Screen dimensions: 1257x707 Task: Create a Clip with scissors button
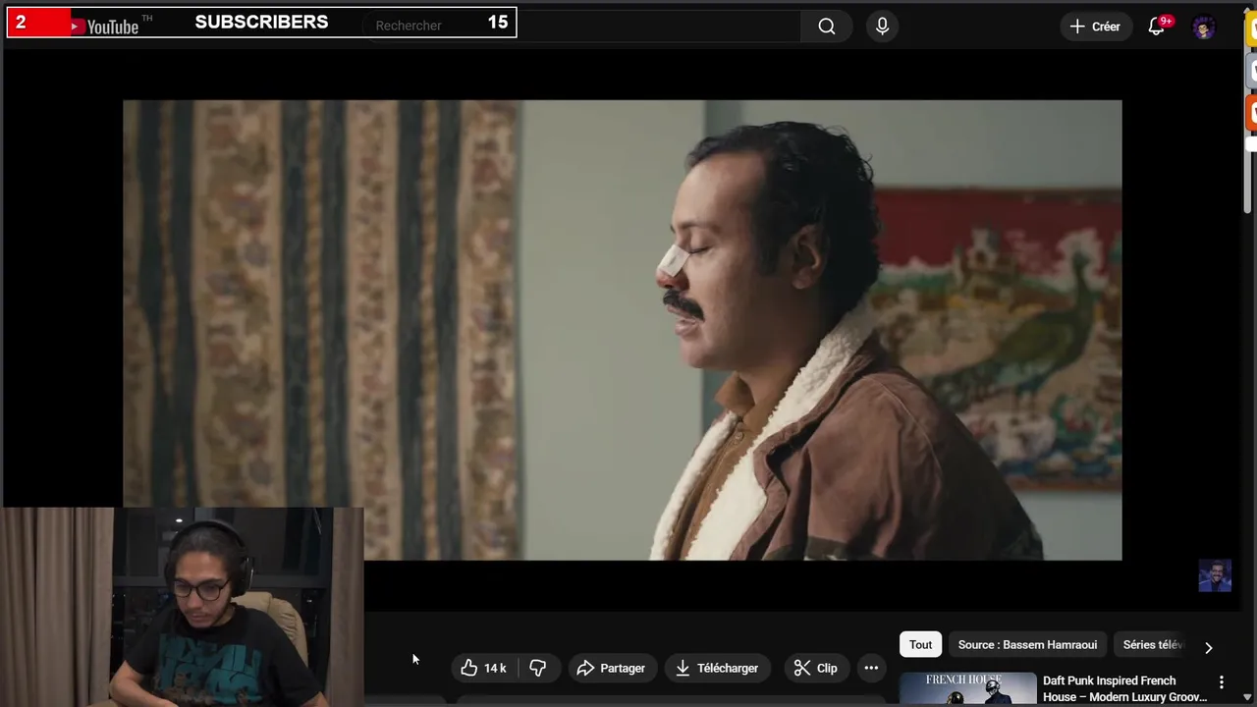816,668
